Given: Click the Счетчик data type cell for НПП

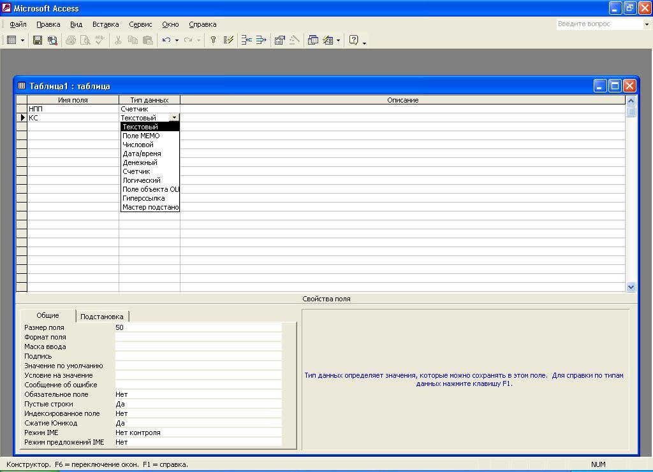Looking at the screenshot, I should [x=149, y=109].
